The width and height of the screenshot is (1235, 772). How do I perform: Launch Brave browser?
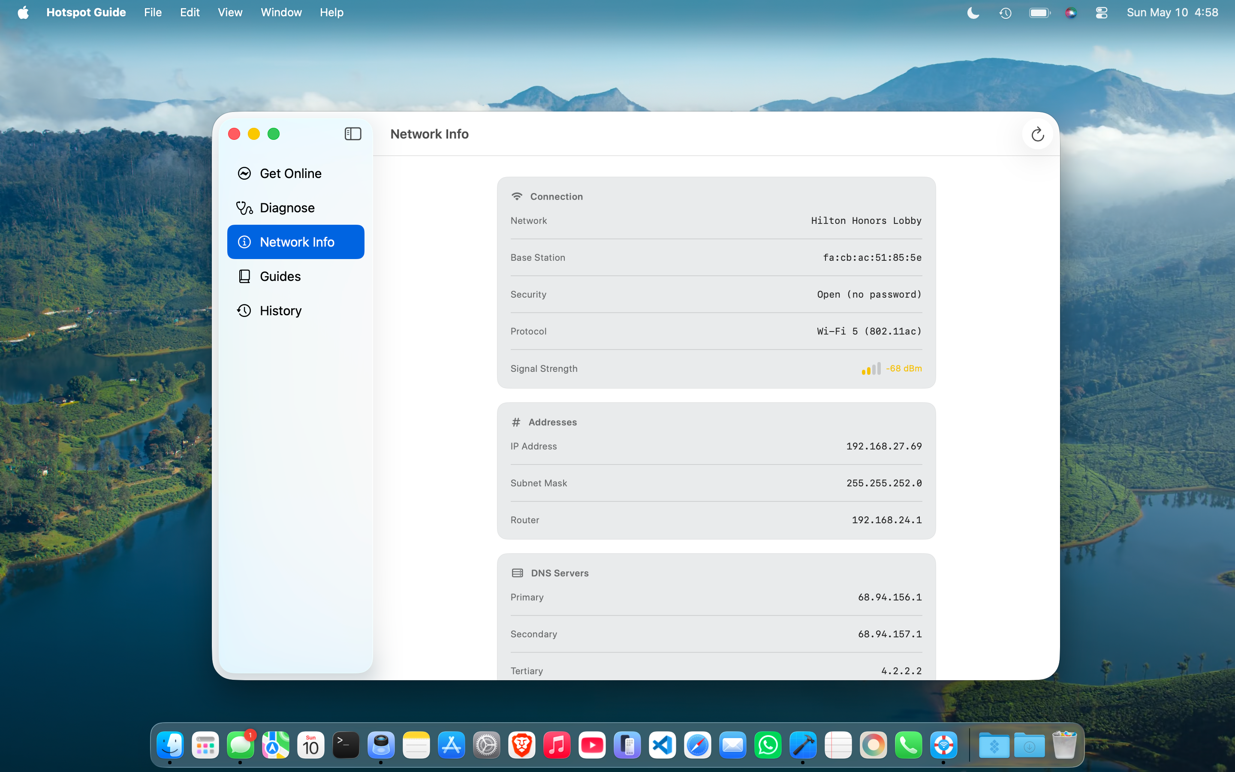pos(521,745)
